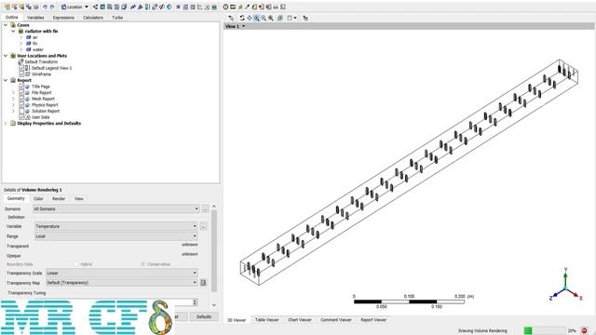Toggle the User Data checkbox
The height and width of the screenshot is (335, 596).
pos(21,117)
